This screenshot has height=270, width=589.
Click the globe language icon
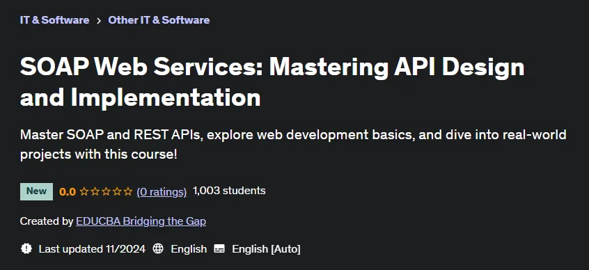158,248
